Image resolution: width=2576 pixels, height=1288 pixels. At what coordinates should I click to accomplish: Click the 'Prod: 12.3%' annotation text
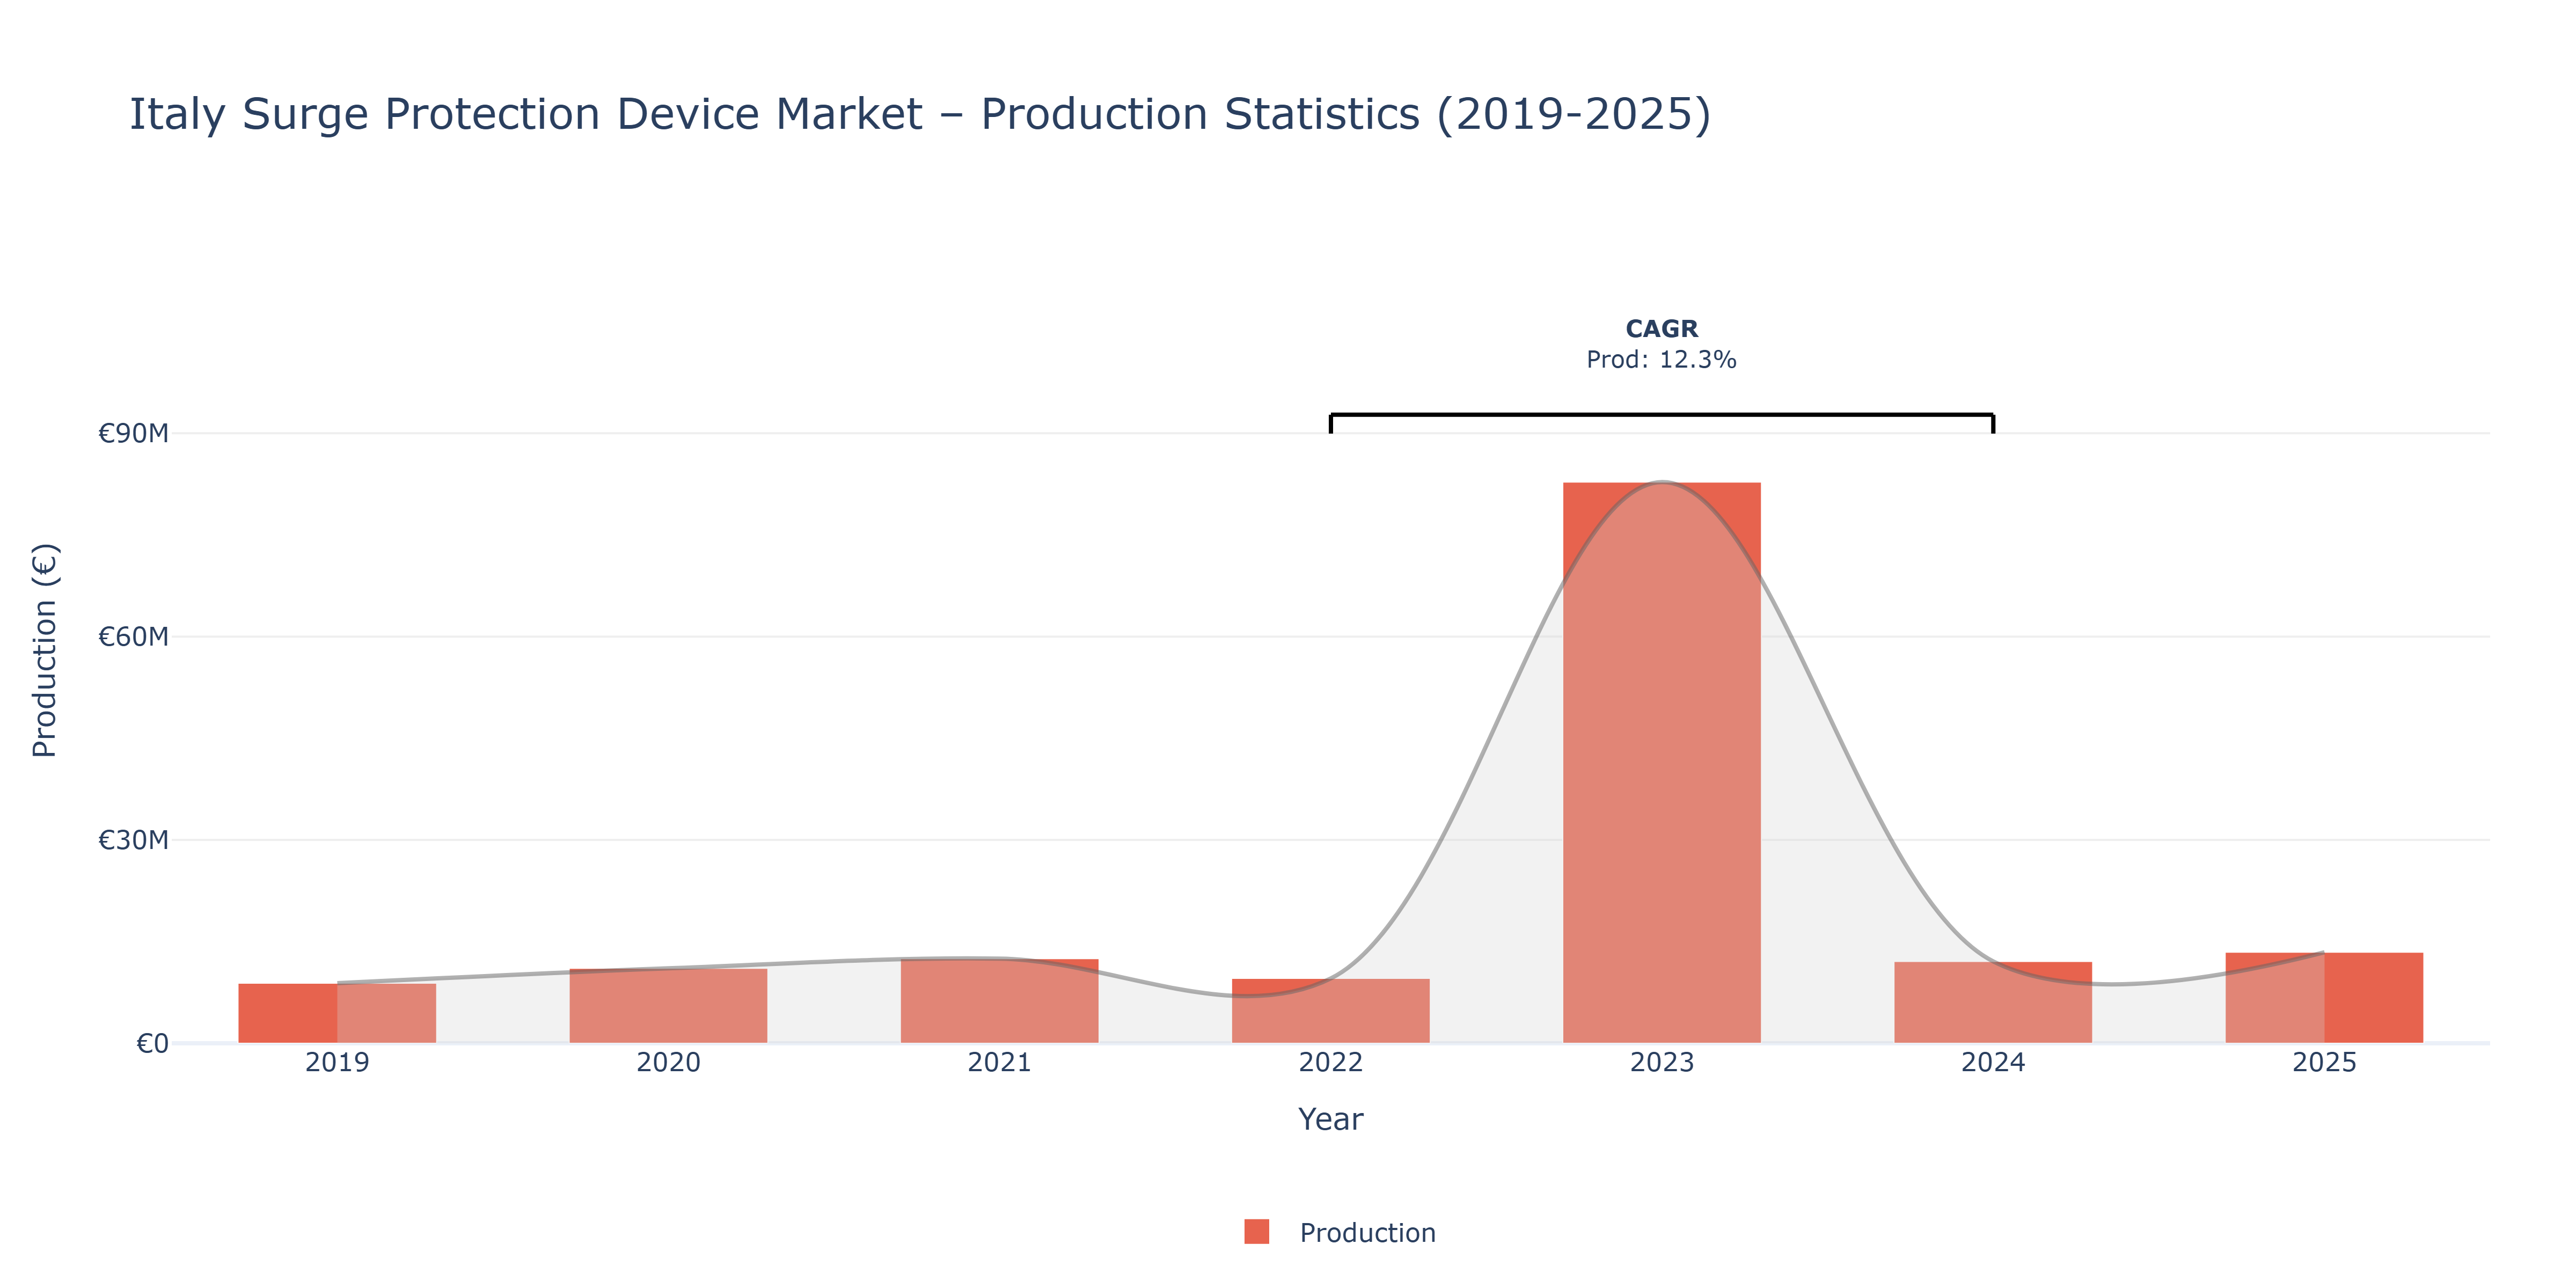[x=1661, y=360]
